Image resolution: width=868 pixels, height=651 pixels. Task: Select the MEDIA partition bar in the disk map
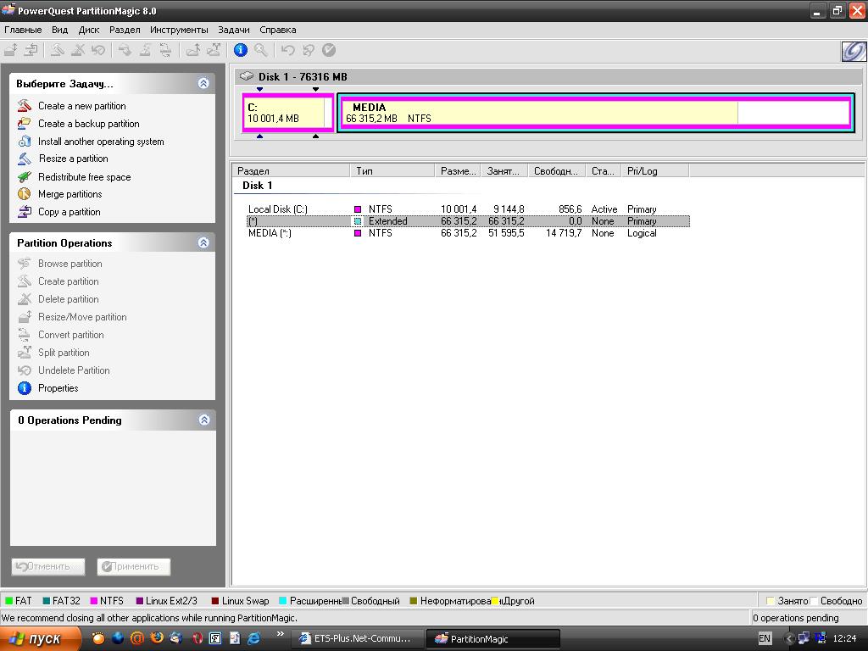point(593,114)
